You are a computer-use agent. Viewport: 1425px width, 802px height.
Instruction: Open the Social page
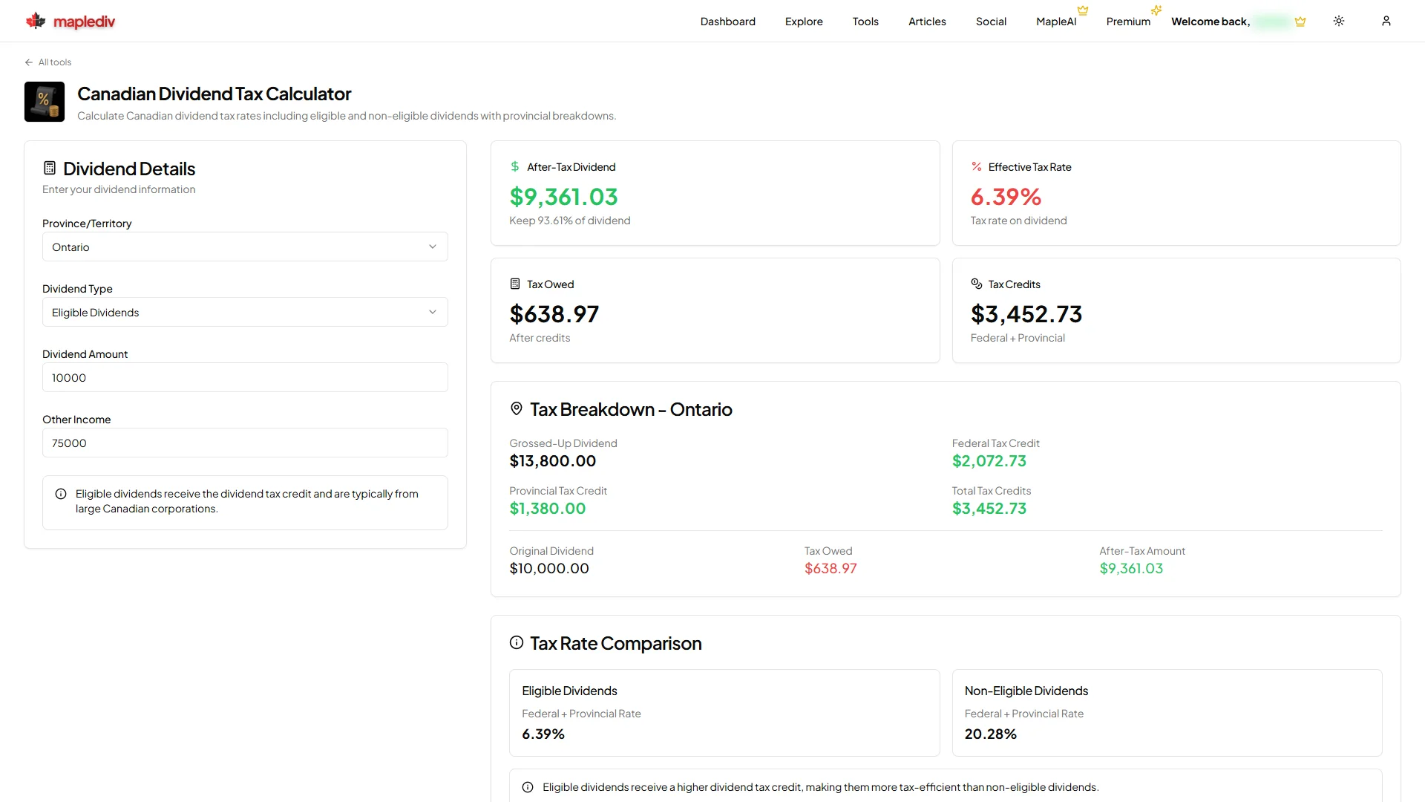click(991, 22)
